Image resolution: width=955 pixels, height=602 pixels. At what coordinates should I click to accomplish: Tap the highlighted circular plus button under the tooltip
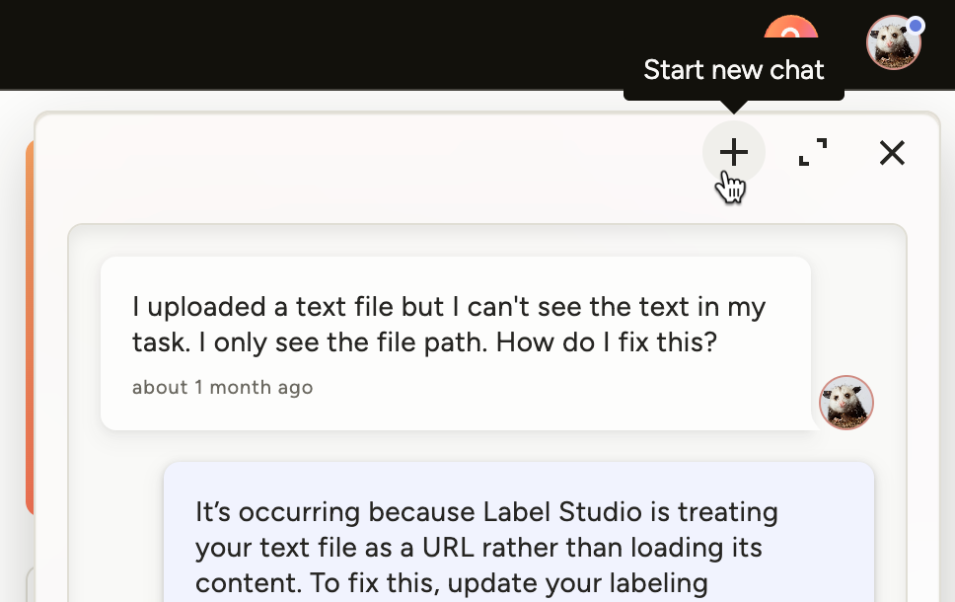pyautogui.click(x=734, y=153)
